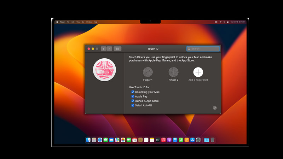Launch Safari from the dock
The height and width of the screenshot is (159, 283).
tap(100, 140)
